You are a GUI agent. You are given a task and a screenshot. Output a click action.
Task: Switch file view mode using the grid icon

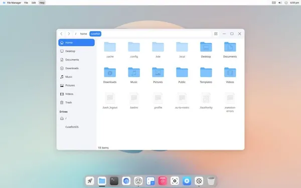[x=216, y=34]
